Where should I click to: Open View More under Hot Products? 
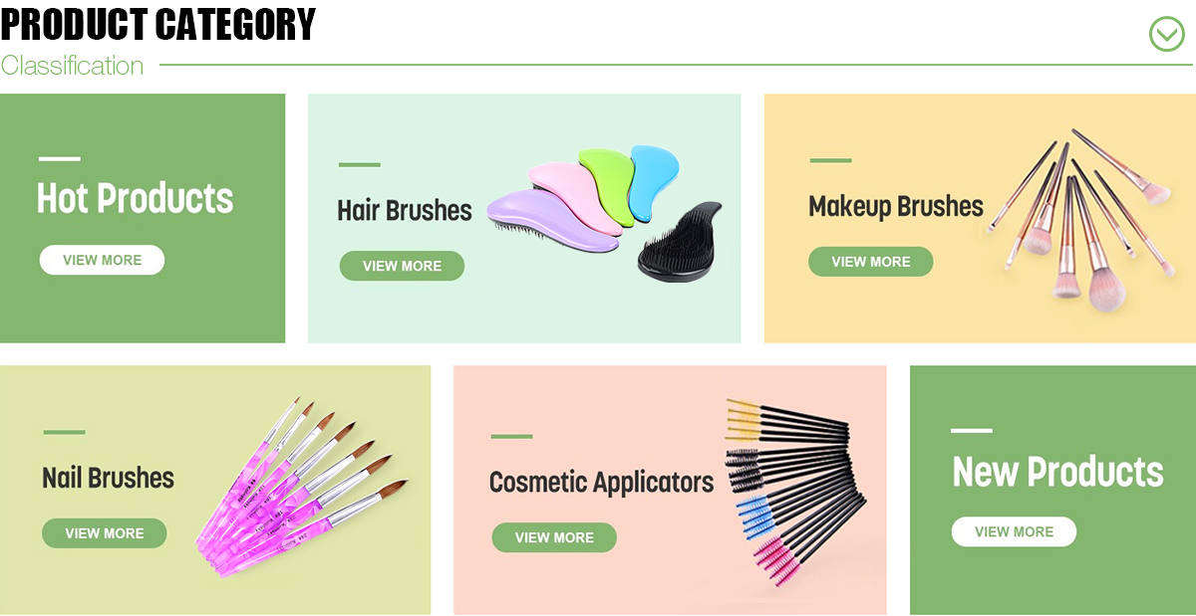coord(102,260)
